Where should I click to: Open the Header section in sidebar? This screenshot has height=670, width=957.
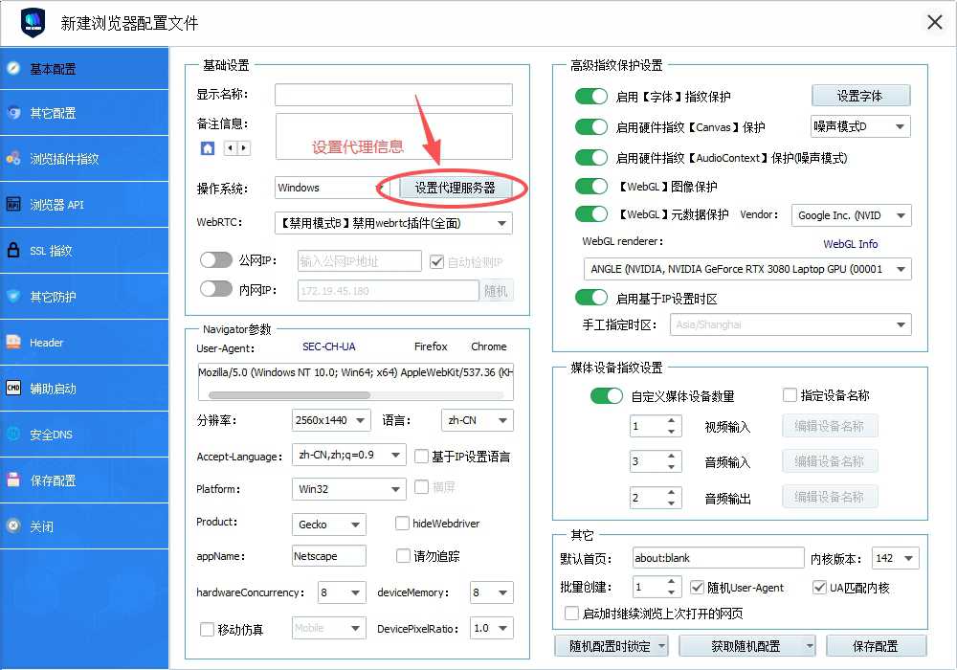coord(46,343)
